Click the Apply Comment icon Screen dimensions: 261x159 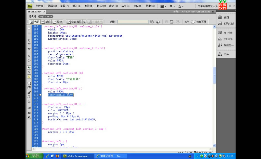point(29,83)
